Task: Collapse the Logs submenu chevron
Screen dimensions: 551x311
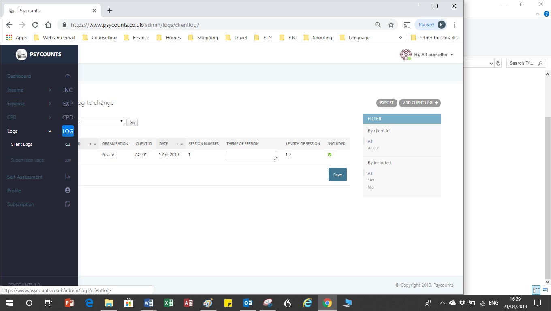Action: (x=50, y=131)
